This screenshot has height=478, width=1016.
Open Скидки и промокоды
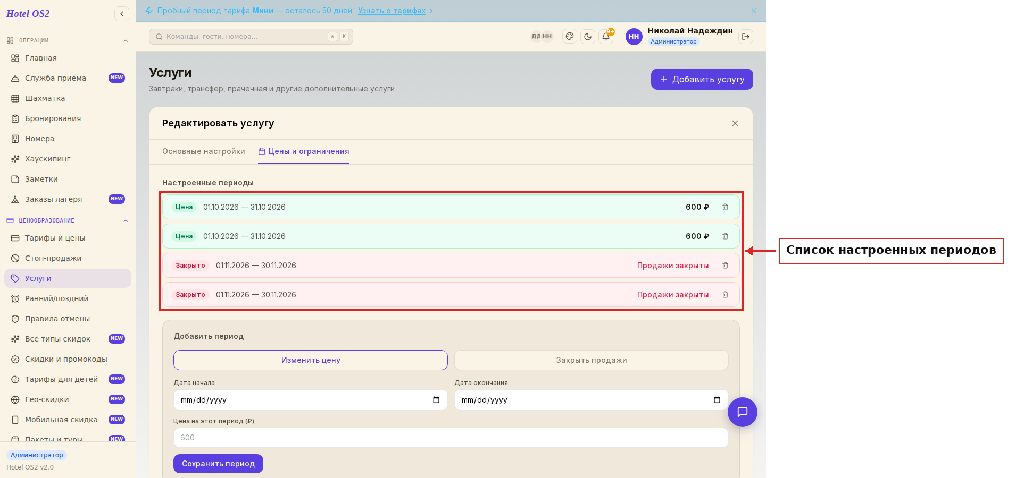click(x=68, y=359)
